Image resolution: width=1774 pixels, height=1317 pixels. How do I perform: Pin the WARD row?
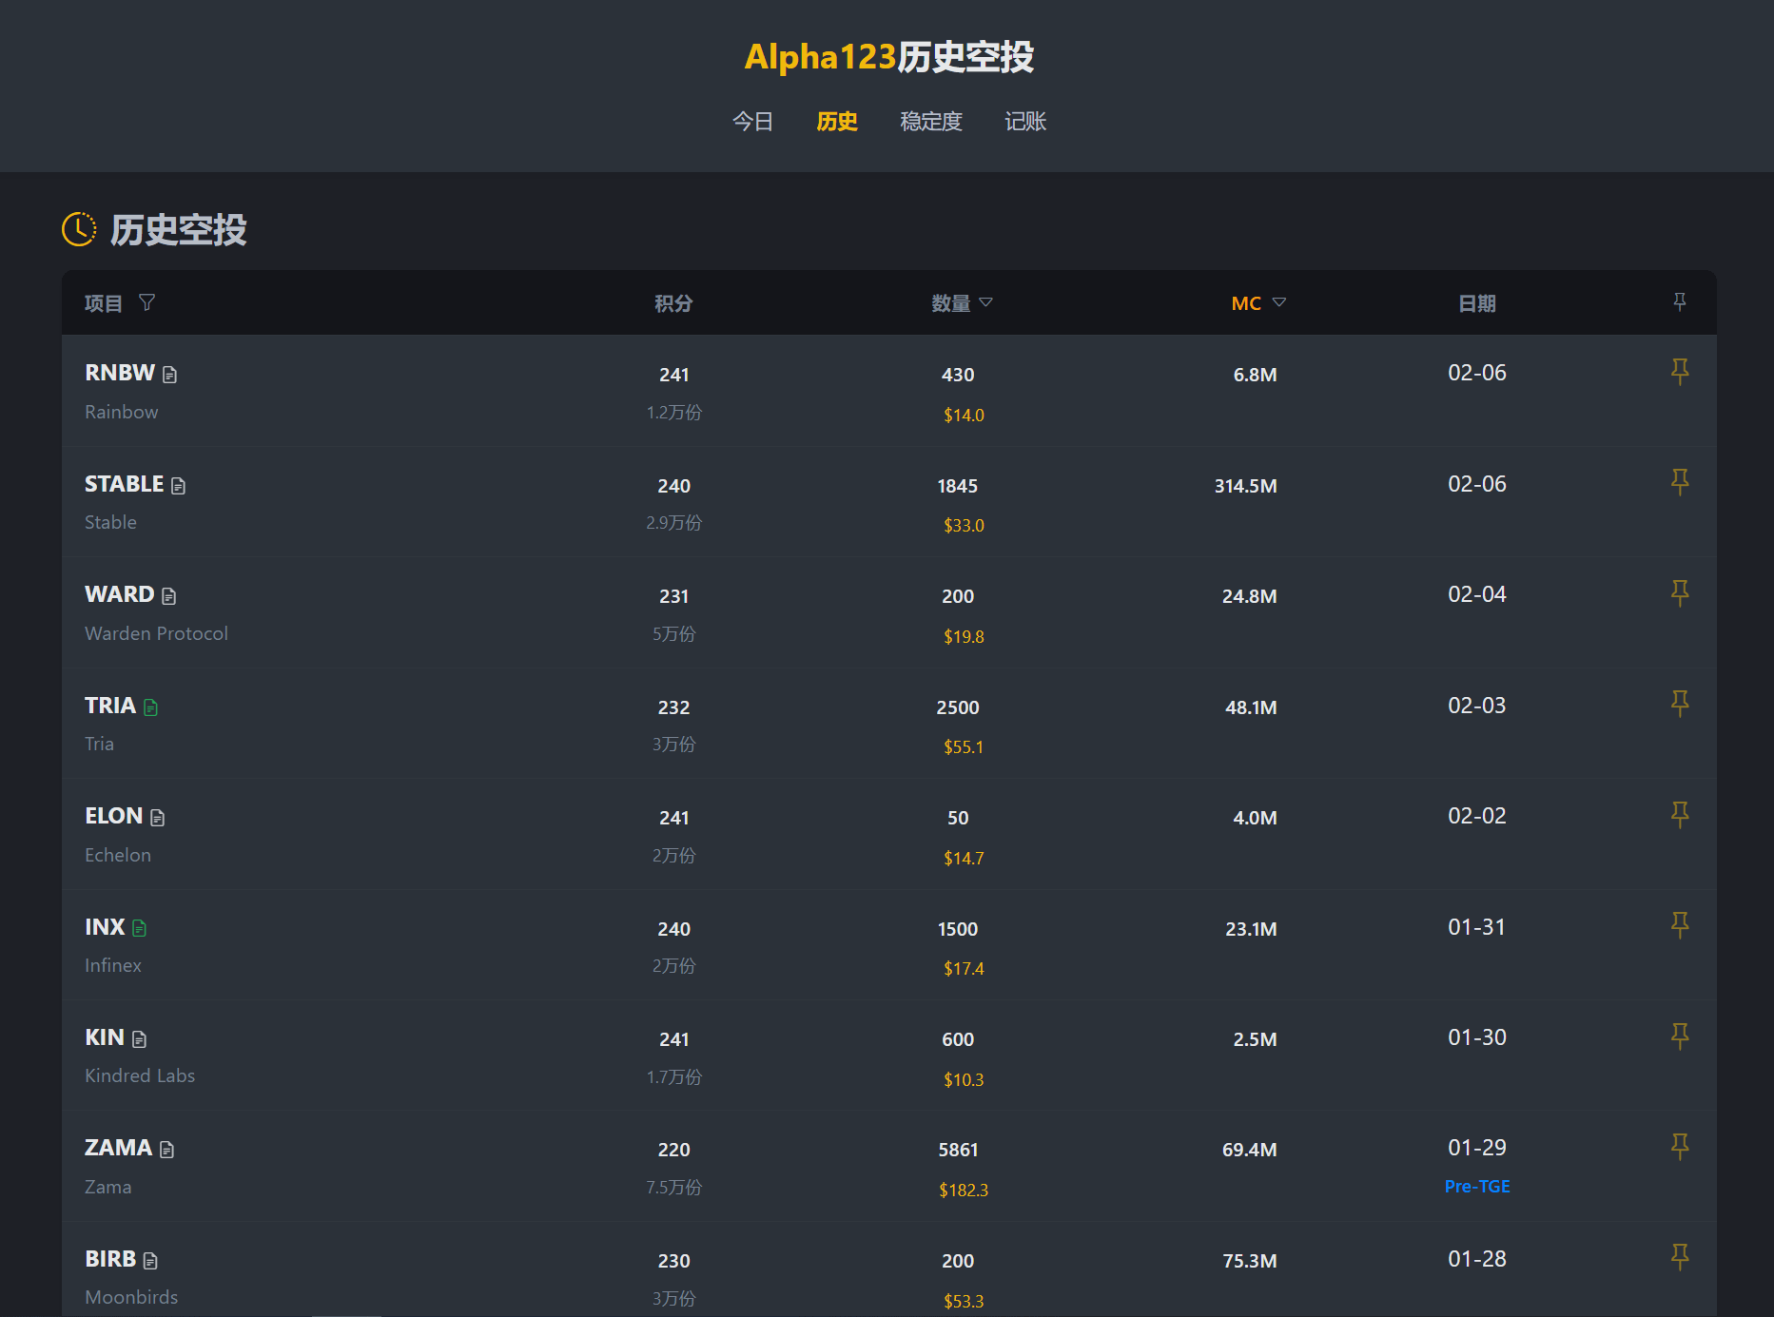click(1680, 593)
